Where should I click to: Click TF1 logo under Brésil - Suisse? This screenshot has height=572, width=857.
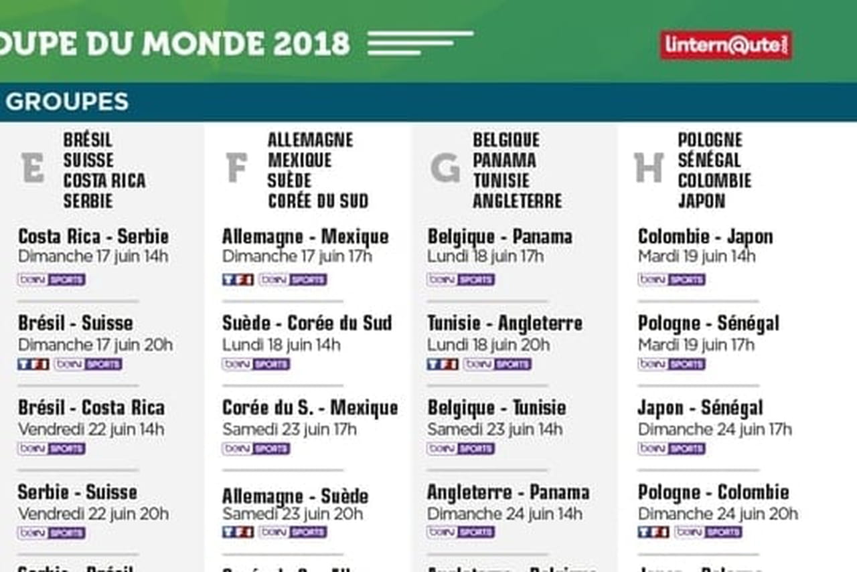click(x=33, y=365)
